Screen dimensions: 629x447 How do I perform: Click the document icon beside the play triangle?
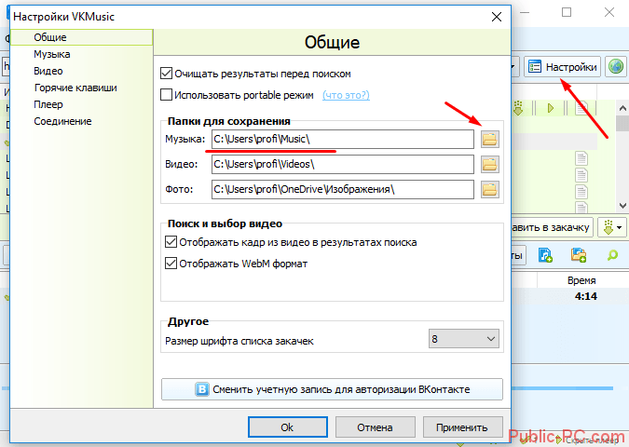click(581, 108)
